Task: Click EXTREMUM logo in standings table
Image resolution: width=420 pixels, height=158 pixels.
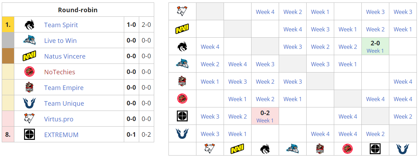Action: point(29,135)
